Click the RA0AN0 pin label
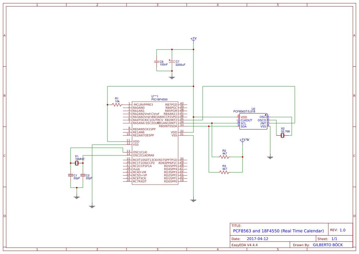This screenshot has width=359, height=254. click(139, 107)
